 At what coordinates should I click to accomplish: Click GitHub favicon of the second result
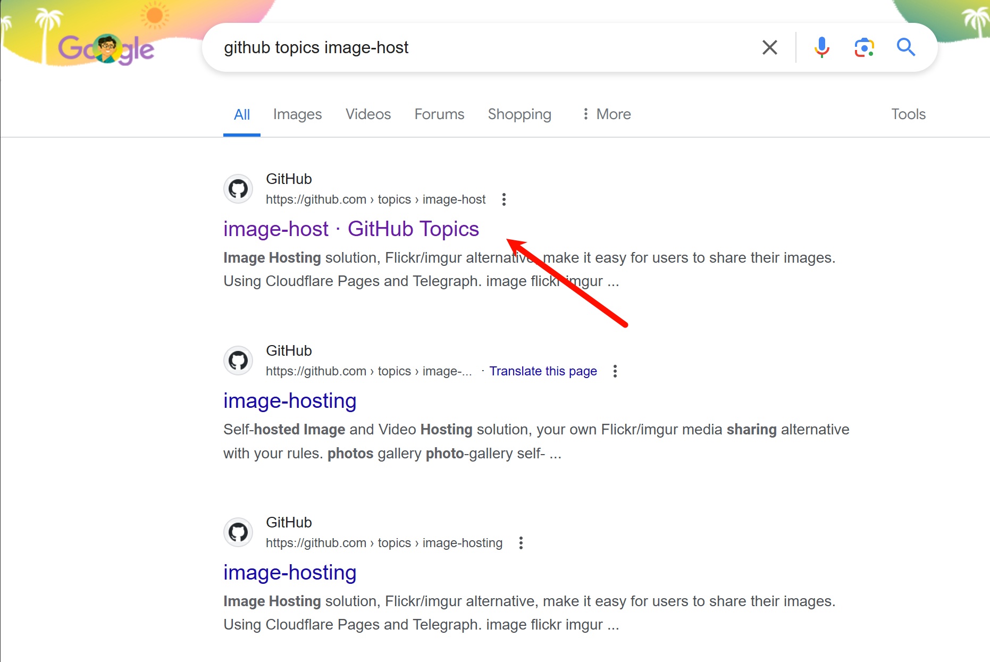point(238,361)
